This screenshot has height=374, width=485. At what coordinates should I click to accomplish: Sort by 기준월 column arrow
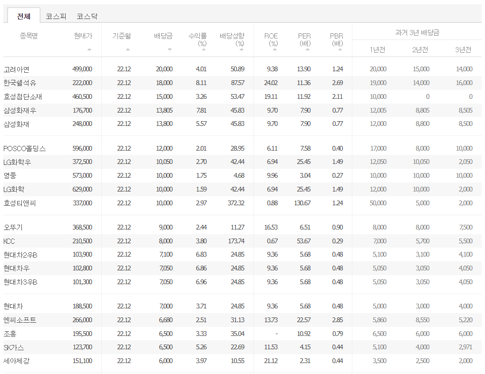tap(128, 49)
